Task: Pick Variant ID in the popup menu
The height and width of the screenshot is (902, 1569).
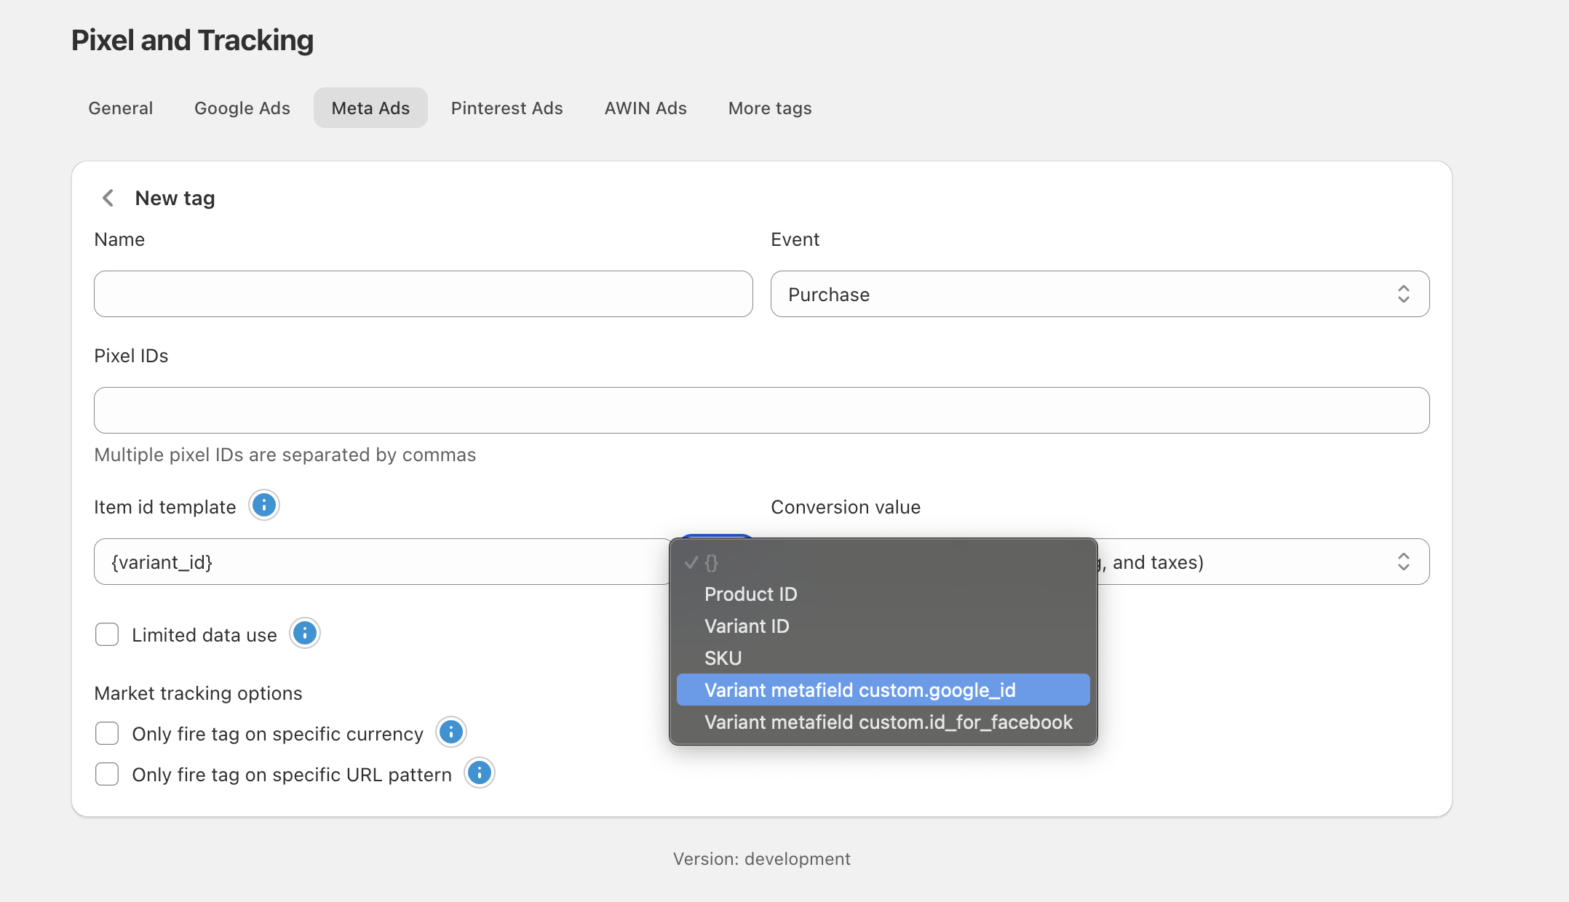Action: tap(746, 626)
